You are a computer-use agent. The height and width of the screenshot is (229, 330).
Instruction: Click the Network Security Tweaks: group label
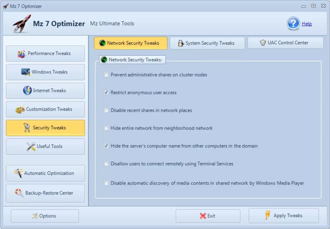(x=135, y=60)
